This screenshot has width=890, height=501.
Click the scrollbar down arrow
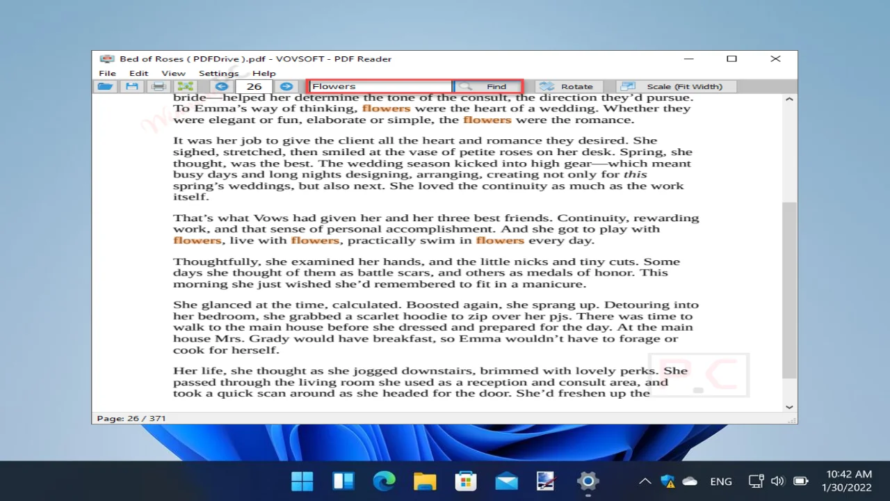click(789, 407)
